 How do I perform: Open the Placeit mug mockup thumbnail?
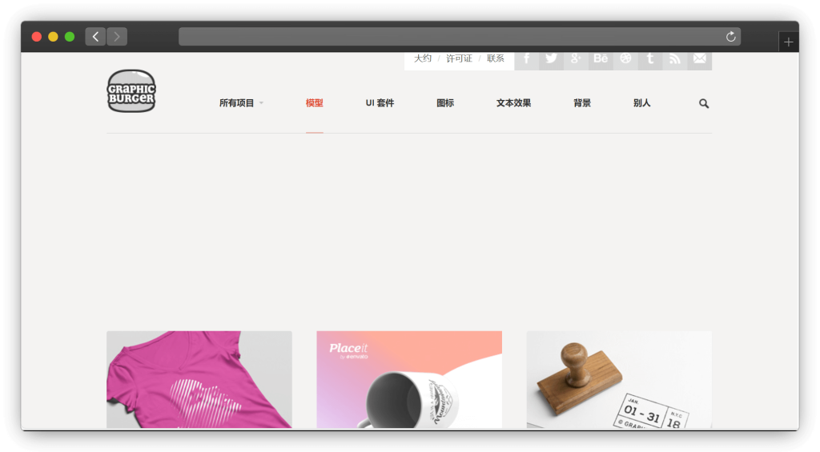[409, 379]
